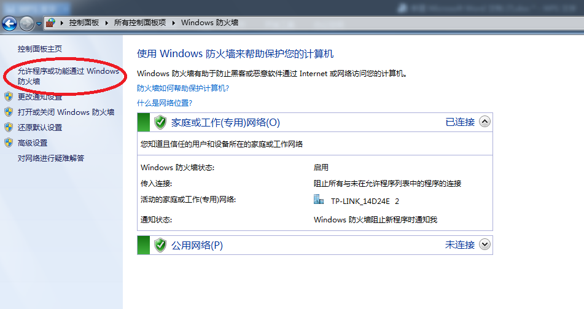This screenshot has width=584, height=309.
Task: Click the shield icon beside 更改通知设置
Action: coord(9,97)
